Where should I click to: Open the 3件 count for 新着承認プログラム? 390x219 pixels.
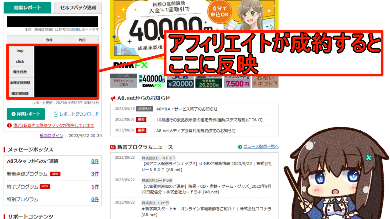point(95,174)
